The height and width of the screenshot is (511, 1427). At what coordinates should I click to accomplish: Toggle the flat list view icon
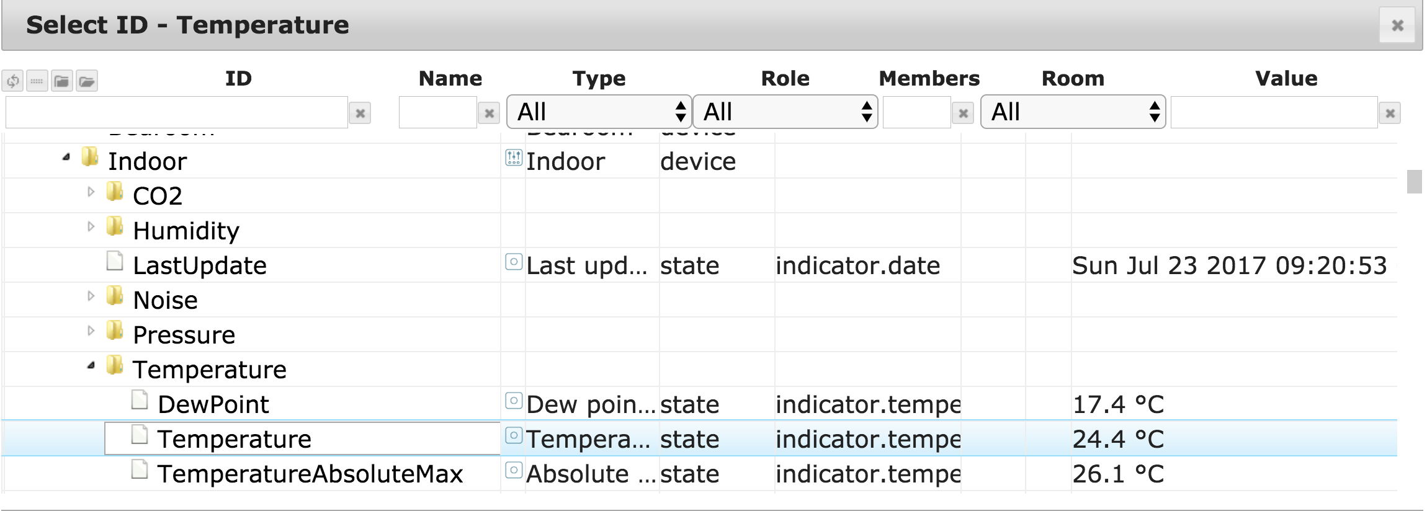tap(37, 81)
